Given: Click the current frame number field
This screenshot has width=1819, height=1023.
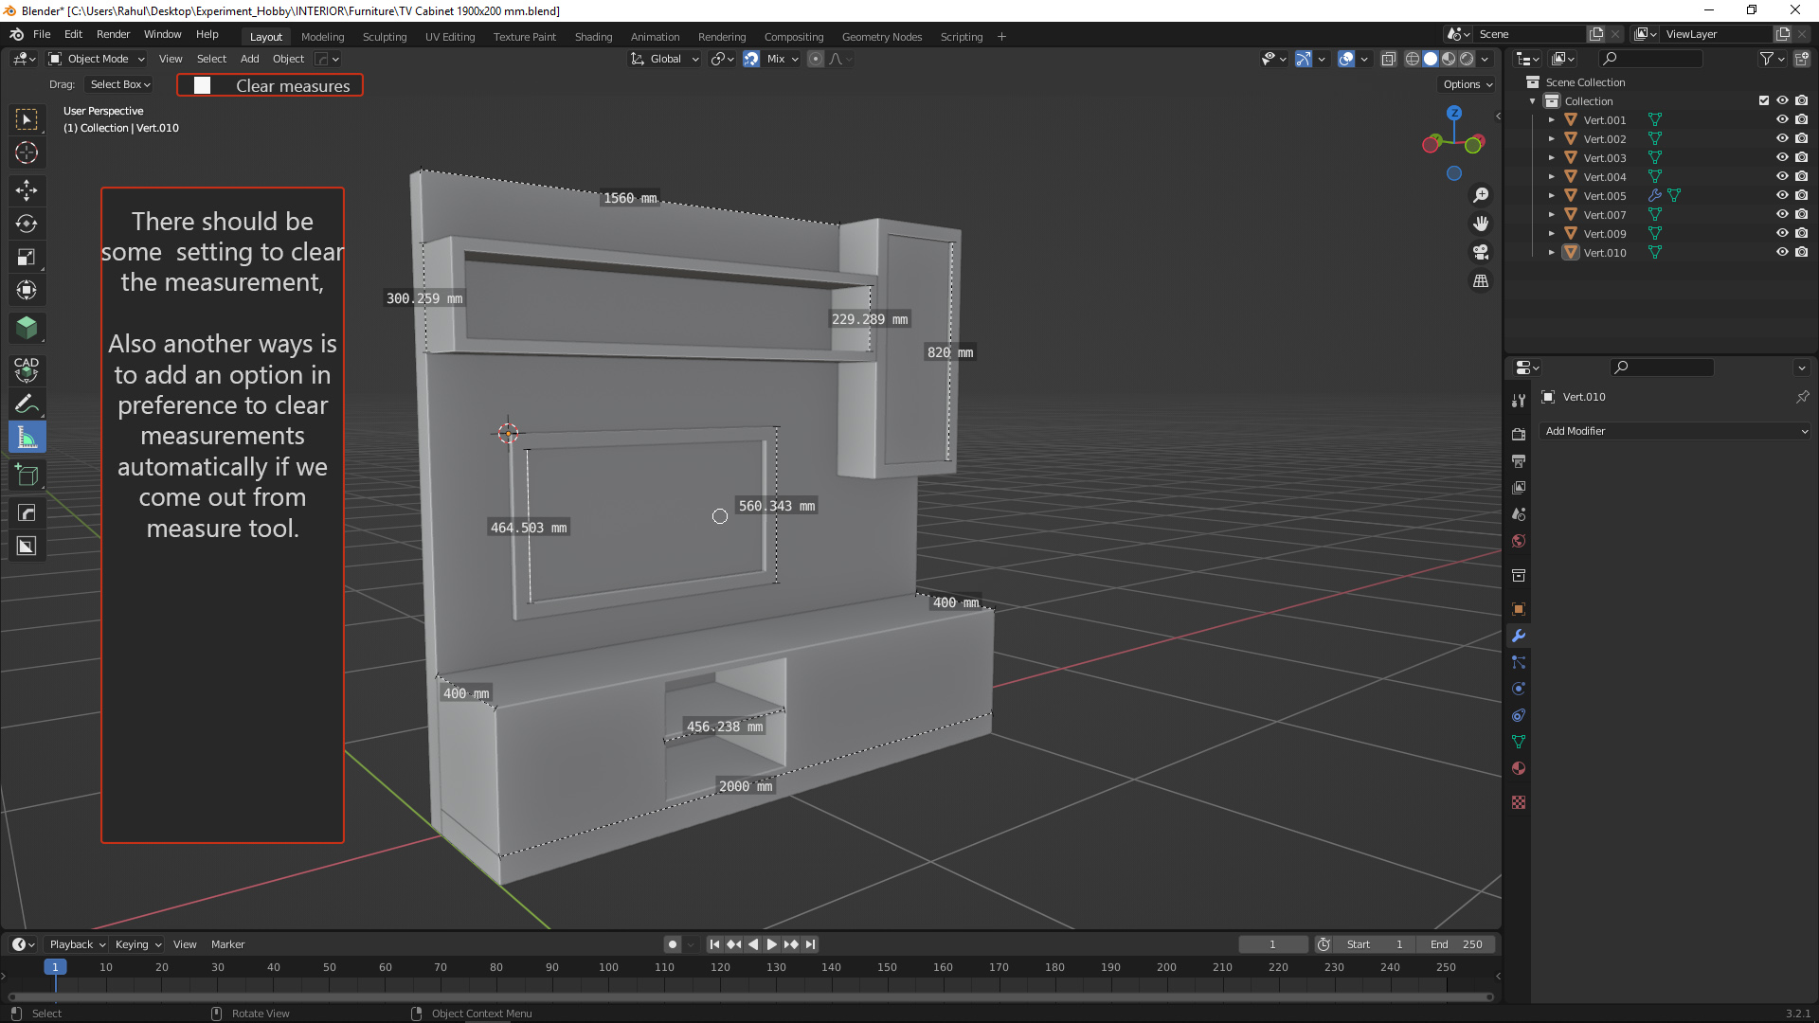Looking at the screenshot, I should pyautogui.click(x=1272, y=944).
